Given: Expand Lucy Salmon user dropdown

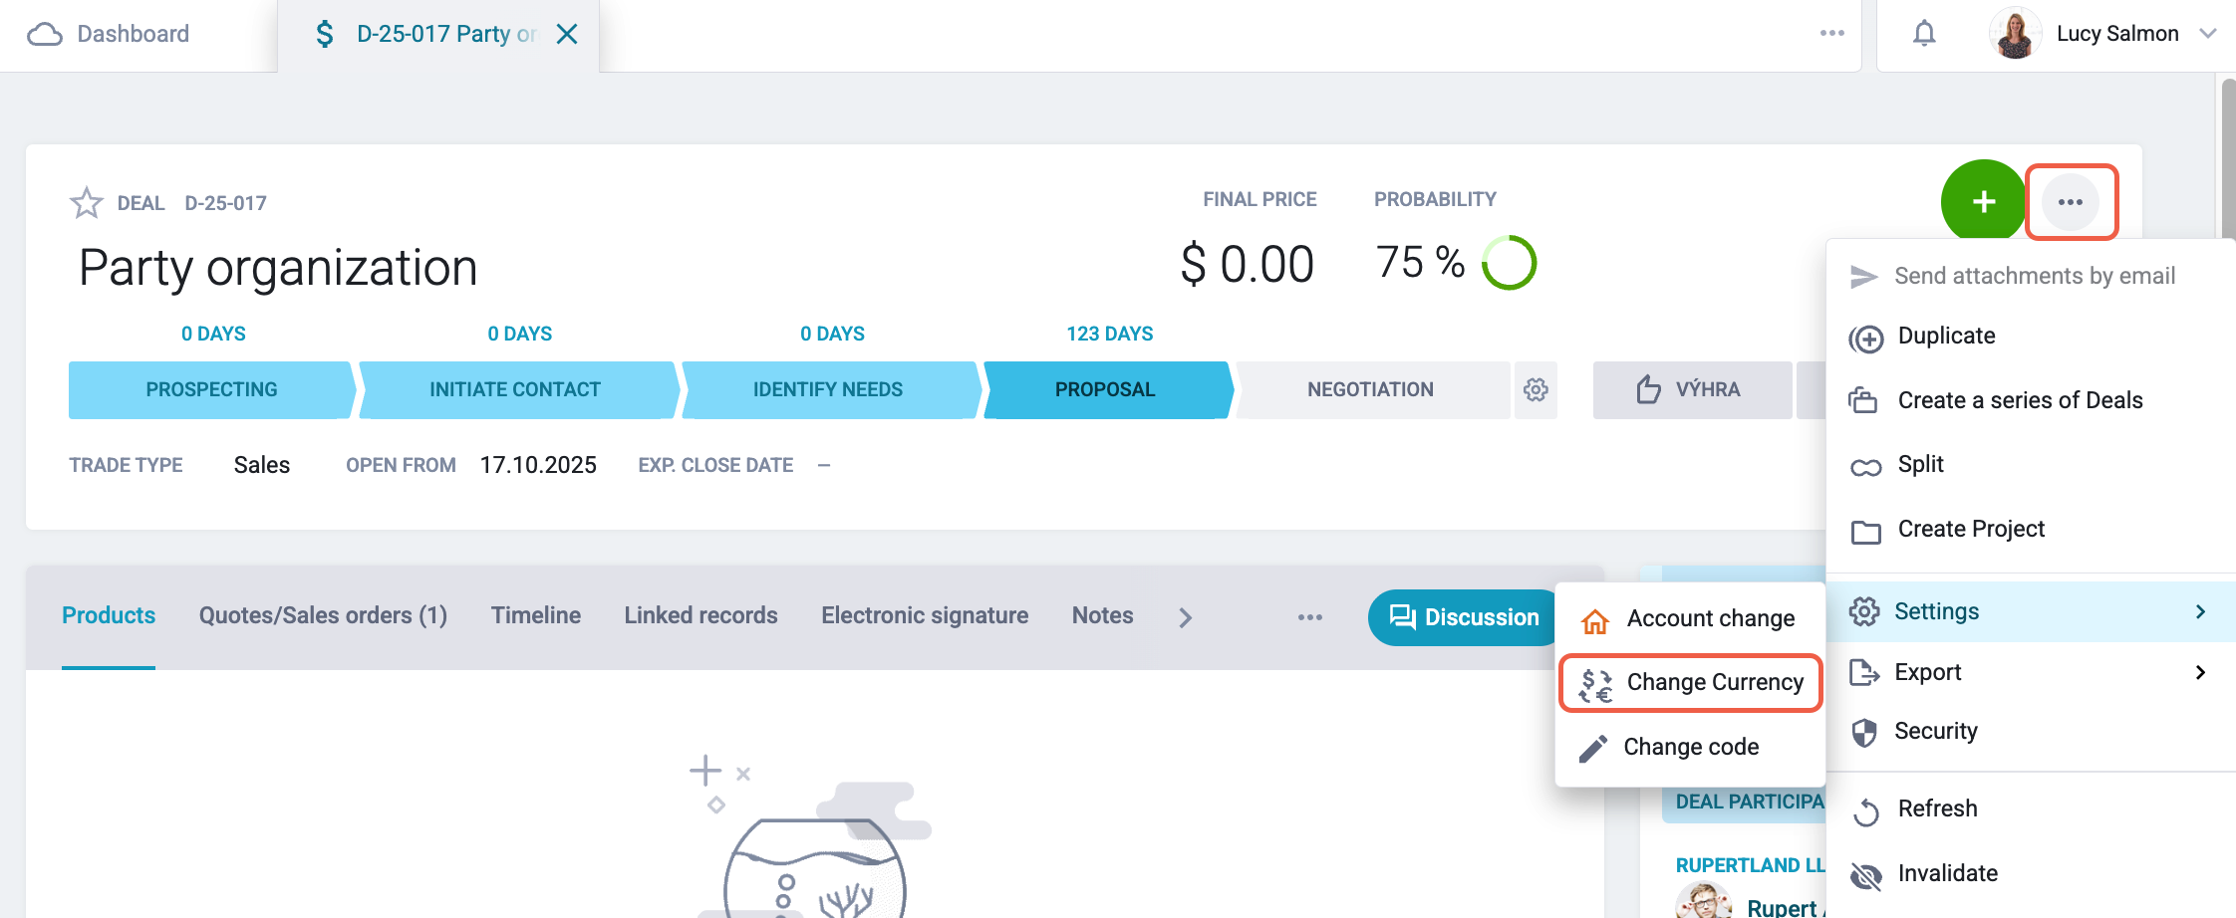Looking at the screenshot, I should (x=2208, y=34).
